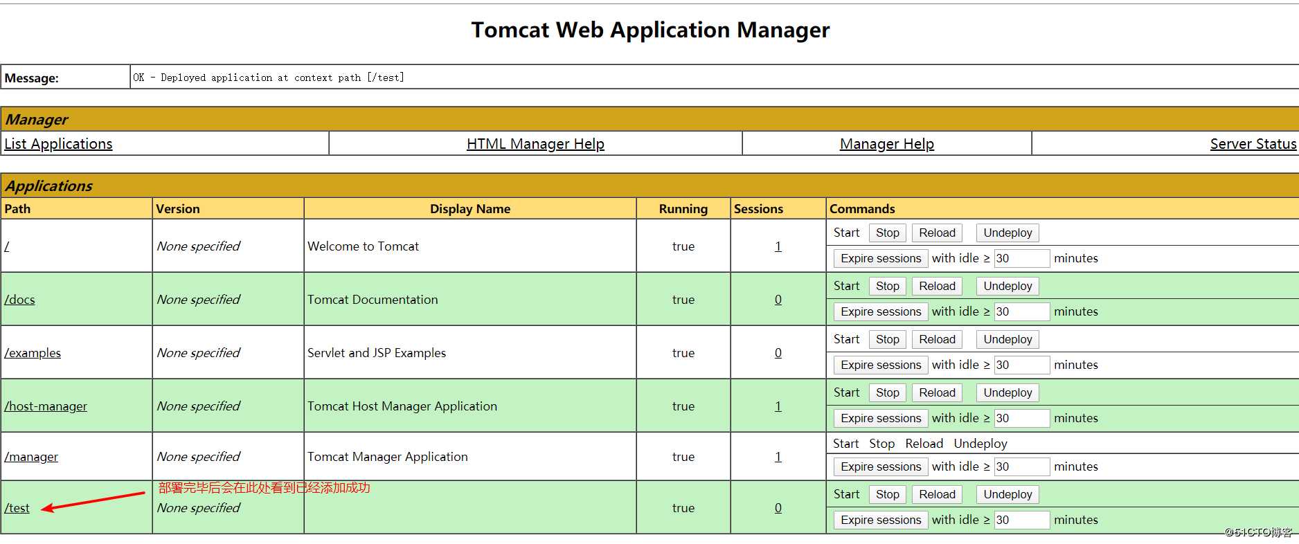The image size is (1299, 544).
Task: Stop the /docs application
Action: [x=887, y=287]
